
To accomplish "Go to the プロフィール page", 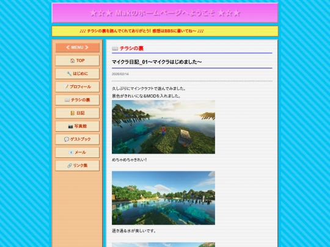I will (77, 87).
